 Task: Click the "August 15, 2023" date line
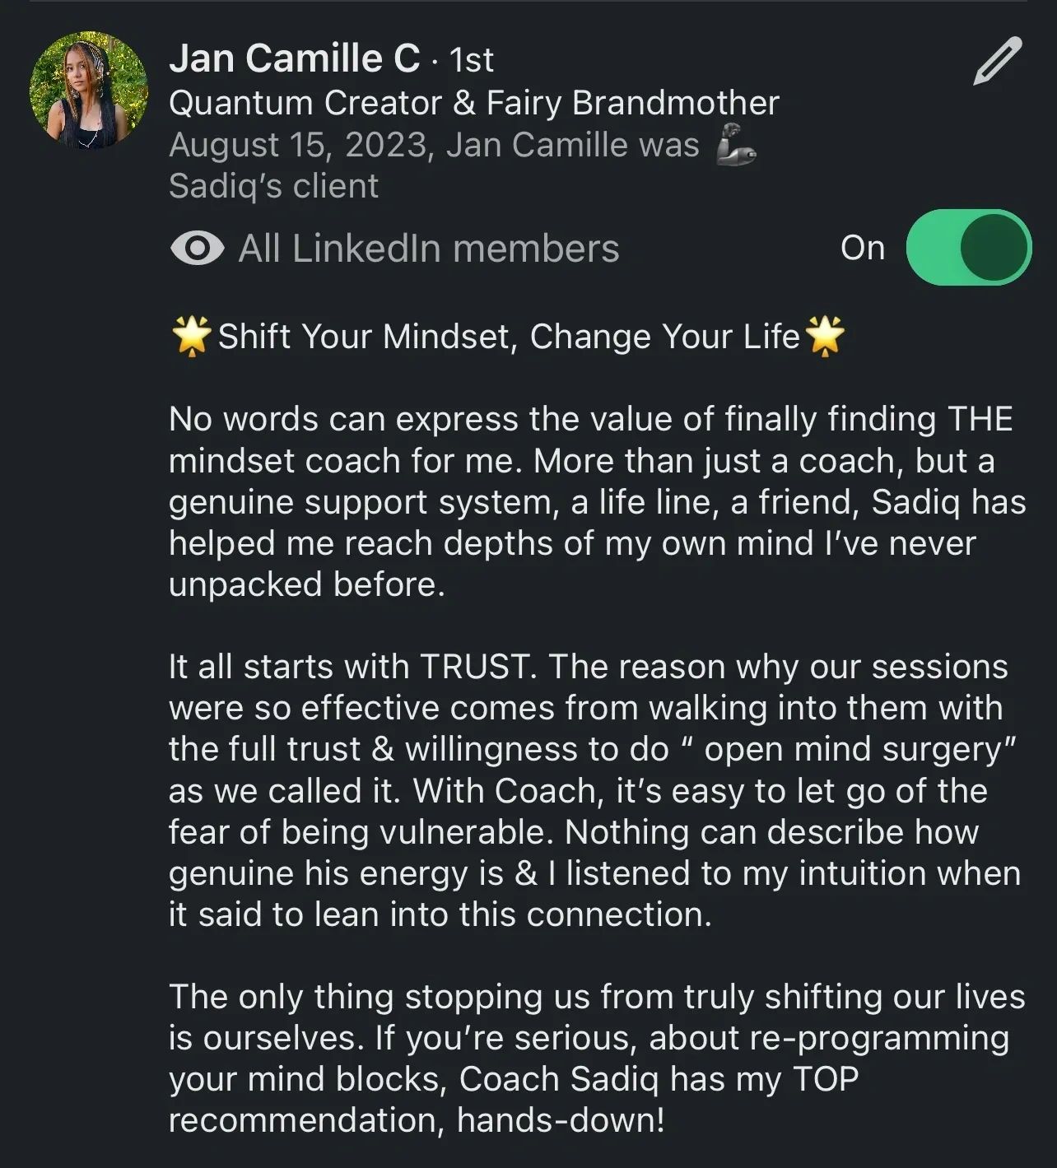click(x=299, y=145)
